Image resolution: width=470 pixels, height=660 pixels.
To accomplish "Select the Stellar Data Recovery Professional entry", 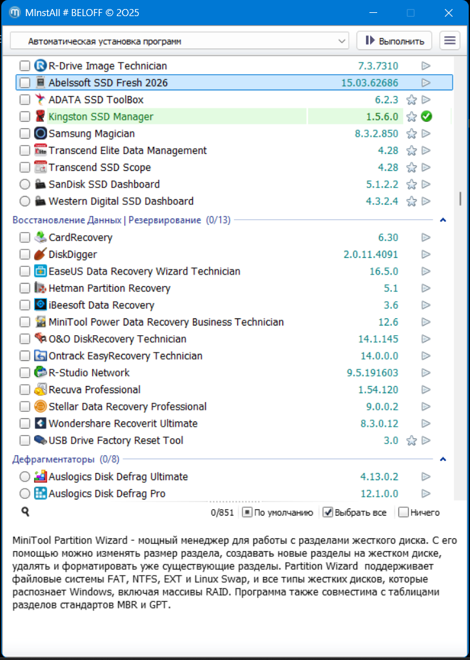I will click(x=128, y=407).
